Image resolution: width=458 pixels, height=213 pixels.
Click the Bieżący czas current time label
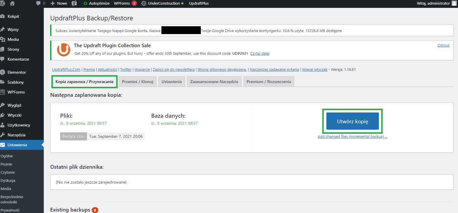(x=74, y=136)
